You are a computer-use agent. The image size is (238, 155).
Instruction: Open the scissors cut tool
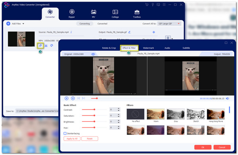pyautogui.click(x=46, y=45)
